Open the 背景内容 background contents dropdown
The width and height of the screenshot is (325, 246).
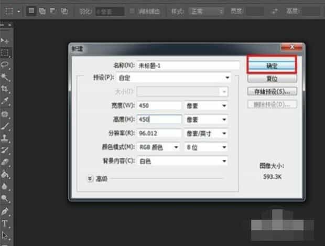[183, 161]
